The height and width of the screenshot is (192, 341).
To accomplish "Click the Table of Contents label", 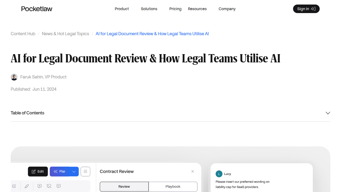I will click(27, 113).
